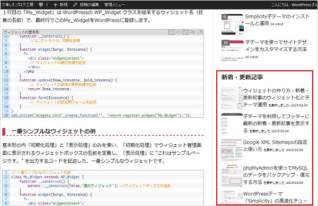Click ウィジェットの基本形 code box title
Viewport: 318px width, 206px height.
(22, 32)
